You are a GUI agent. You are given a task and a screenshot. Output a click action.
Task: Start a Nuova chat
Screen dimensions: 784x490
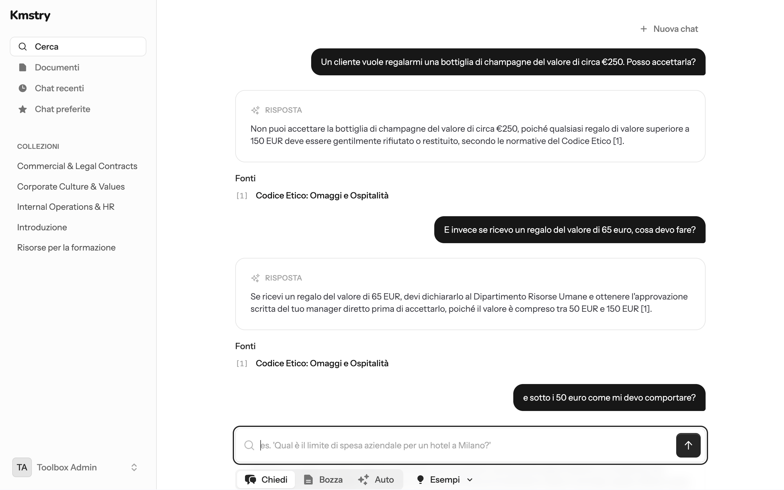(669, 29)
